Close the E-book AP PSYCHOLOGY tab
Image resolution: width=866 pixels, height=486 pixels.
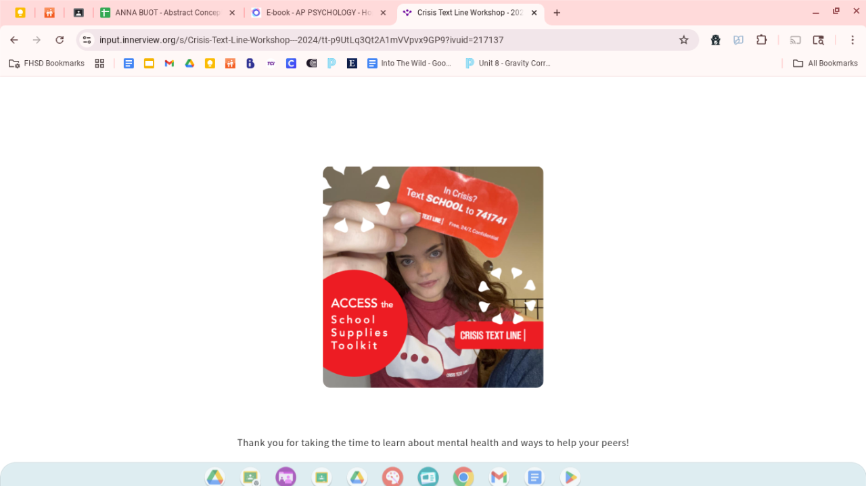click(383, 13)
